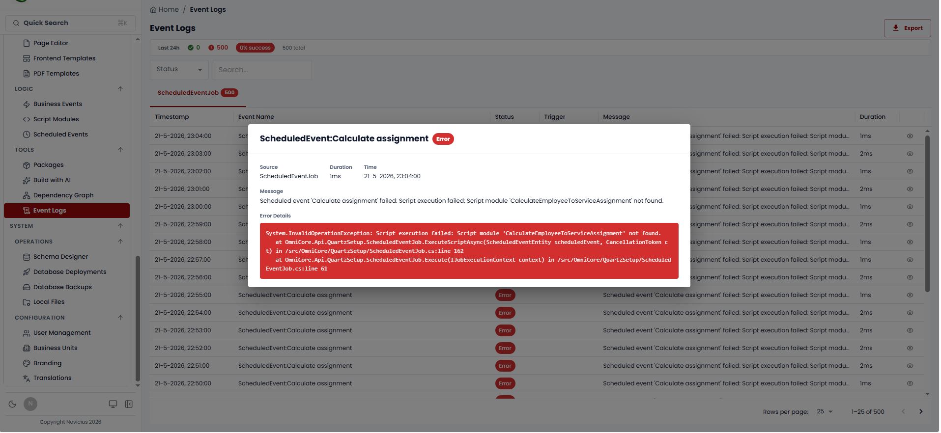Viewport: 941px width, 433px height.
Task: Select Event Logs in sidebar
Action: tap(67, 211)
